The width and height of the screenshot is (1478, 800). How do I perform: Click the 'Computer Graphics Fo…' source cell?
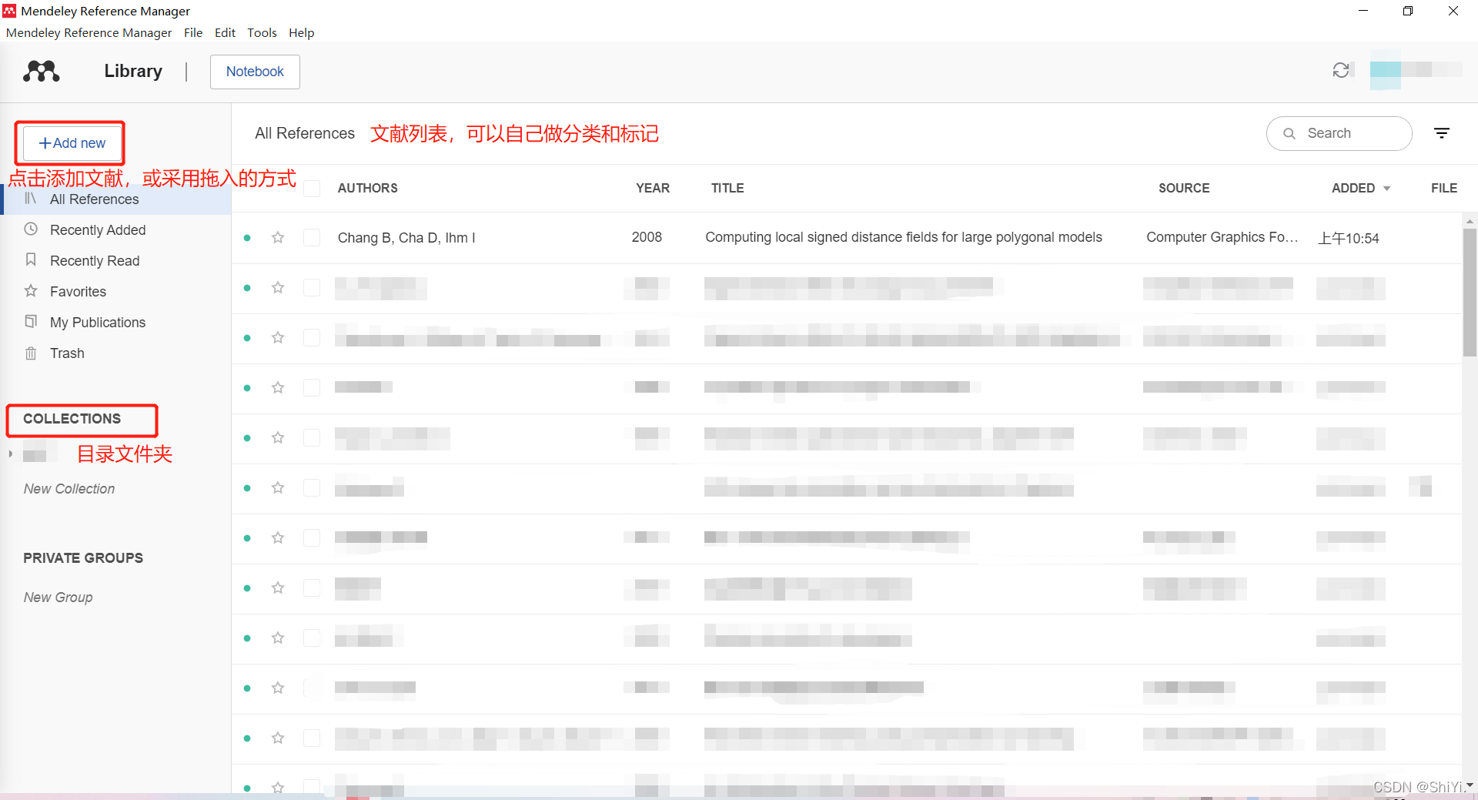[x=1222, y=237]
